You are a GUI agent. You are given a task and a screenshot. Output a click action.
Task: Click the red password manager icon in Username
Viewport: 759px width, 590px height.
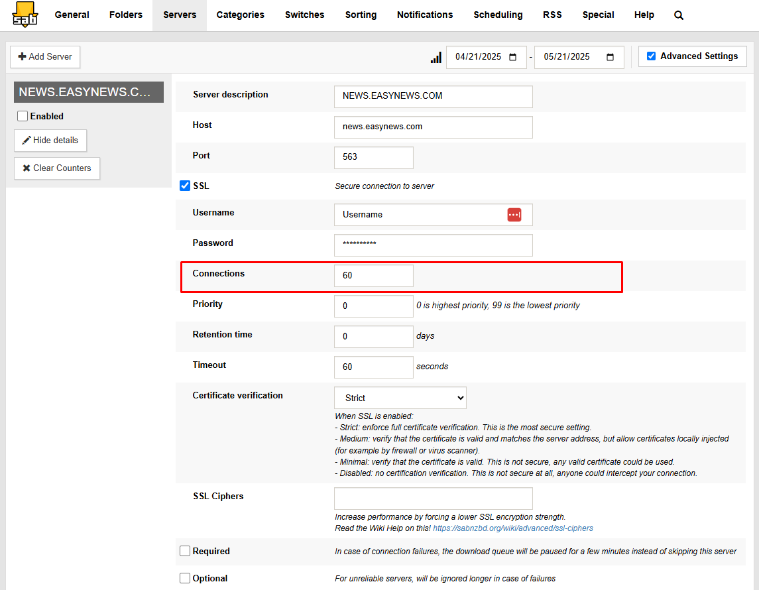coord(514,215)
